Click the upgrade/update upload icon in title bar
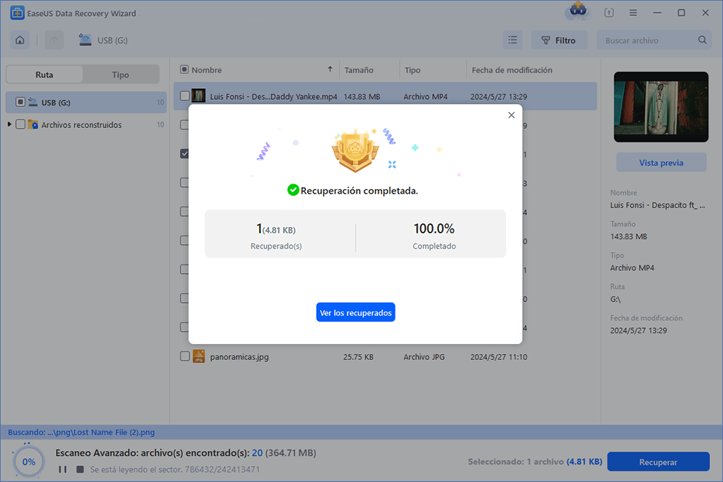The image size is (723, 482). pyautogui.click(x=609, y=13)
